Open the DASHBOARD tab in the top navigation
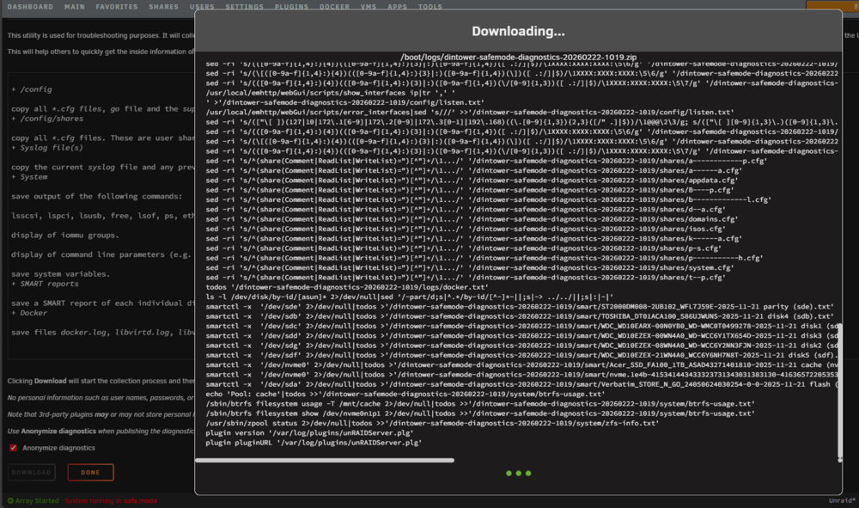Screen dimensions: 859x508 [30, 7]
